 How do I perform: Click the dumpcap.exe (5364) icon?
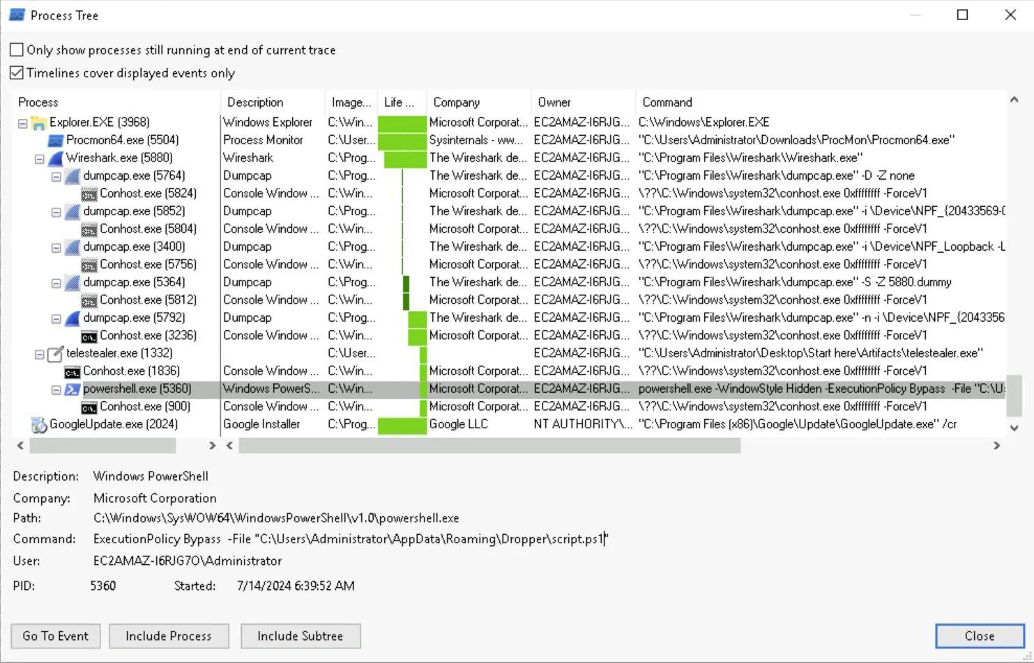pos(73,282)
